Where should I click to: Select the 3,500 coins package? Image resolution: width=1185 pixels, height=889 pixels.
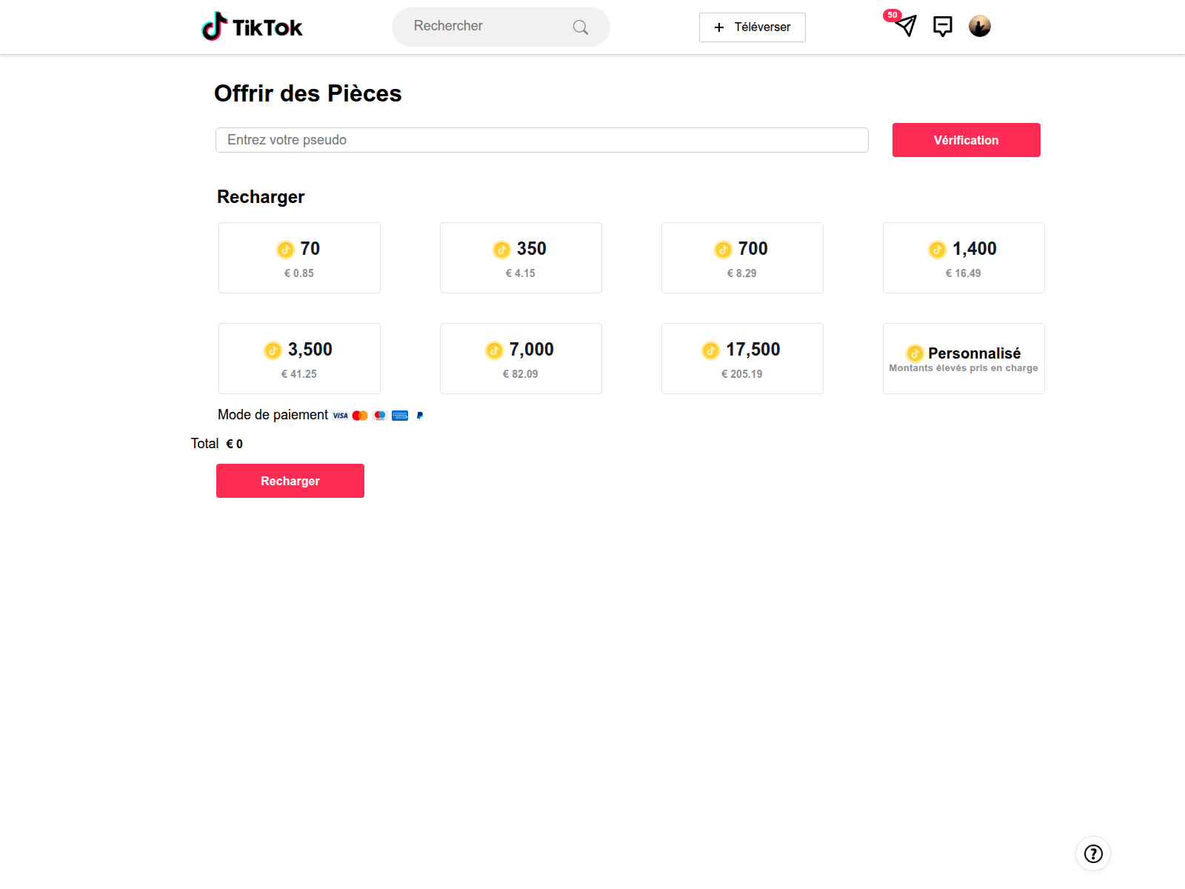(298, 358)
